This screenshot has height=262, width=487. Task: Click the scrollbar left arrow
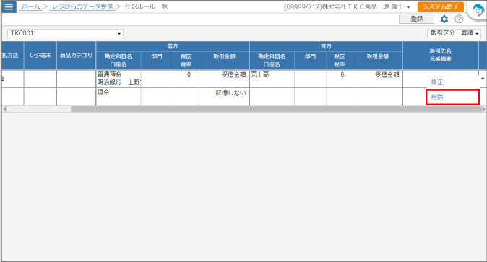point(4,109)
